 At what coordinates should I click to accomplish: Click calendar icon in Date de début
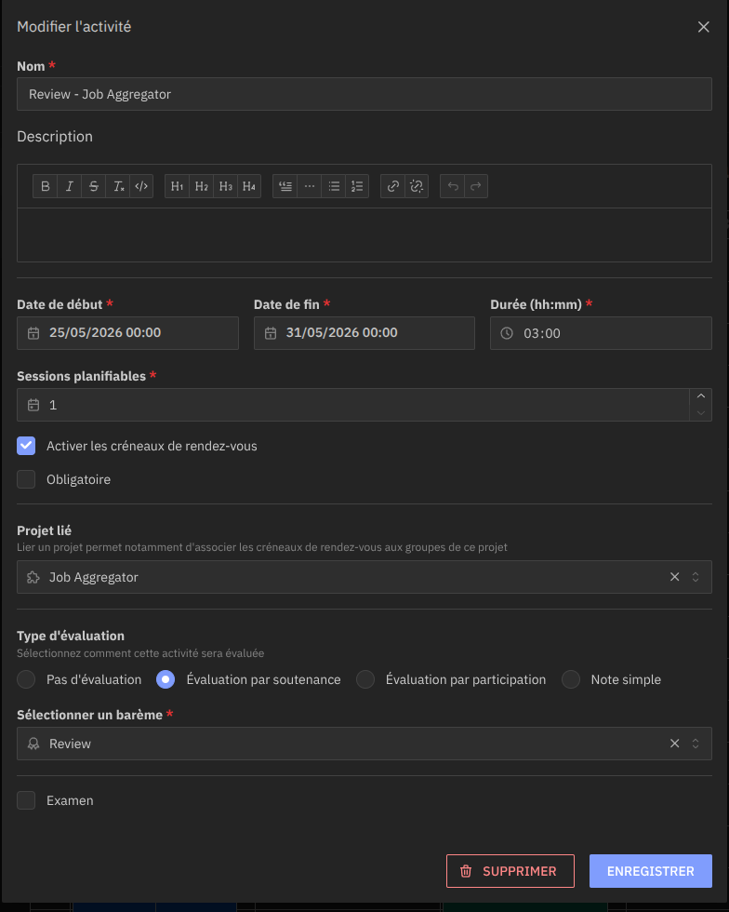coord(33,333)
